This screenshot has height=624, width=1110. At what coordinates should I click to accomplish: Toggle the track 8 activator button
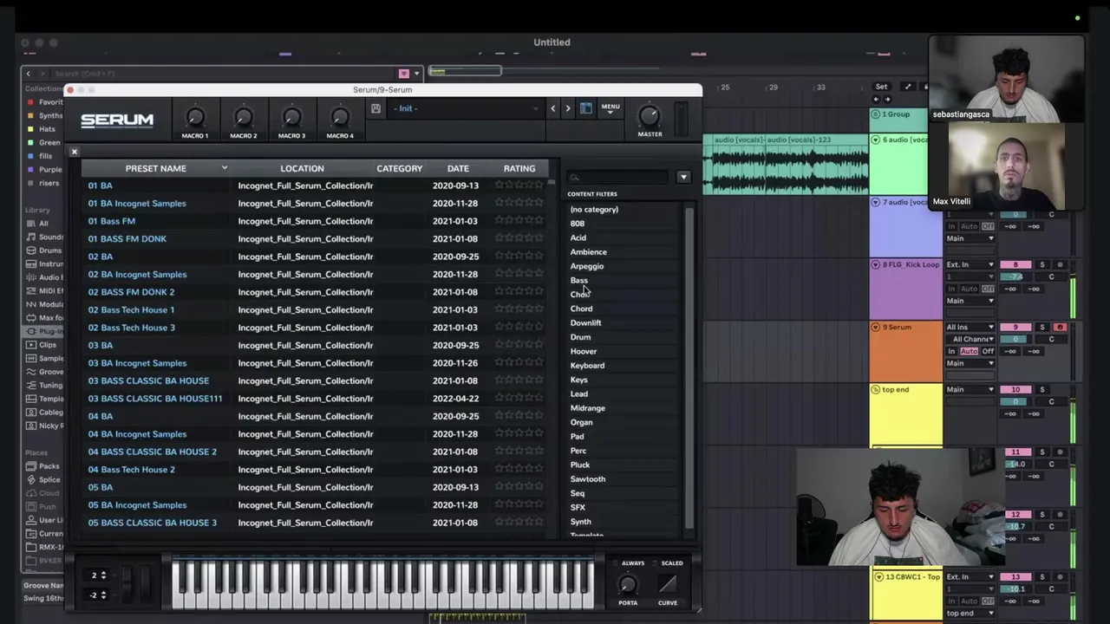(x=1015, y=264)
